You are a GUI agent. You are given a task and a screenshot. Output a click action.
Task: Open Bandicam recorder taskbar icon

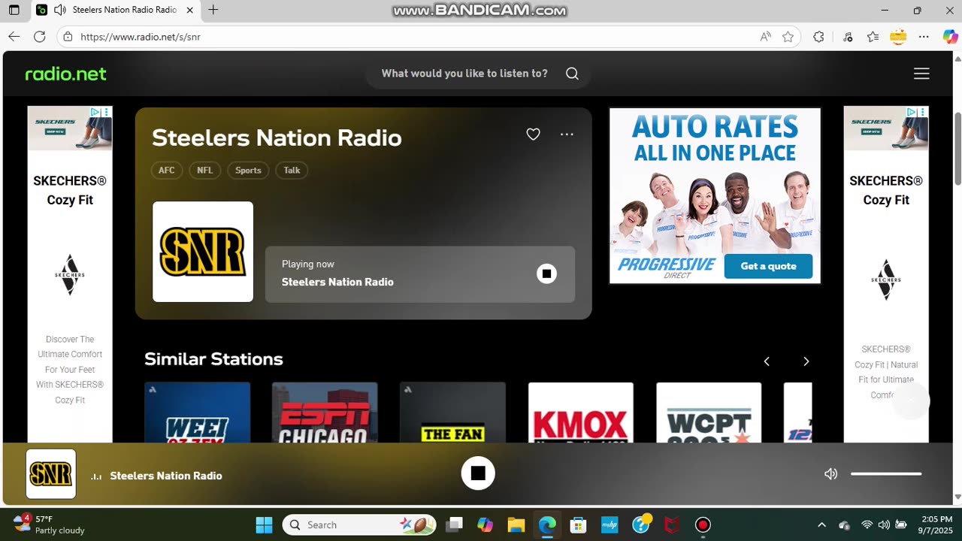click(703, 524)
